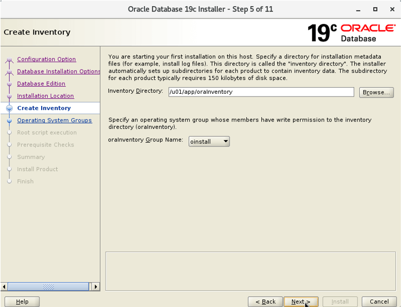Screen dimensions: 402x307
Task: Go back to the previous installer step
Action: pos(265,301)
